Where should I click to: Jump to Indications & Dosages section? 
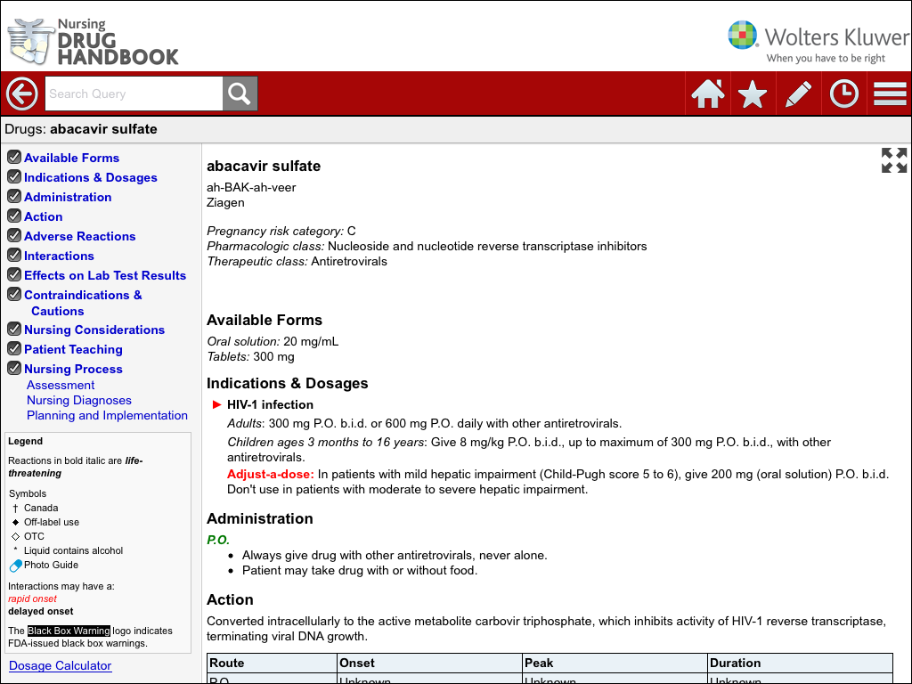click(90, 177)
